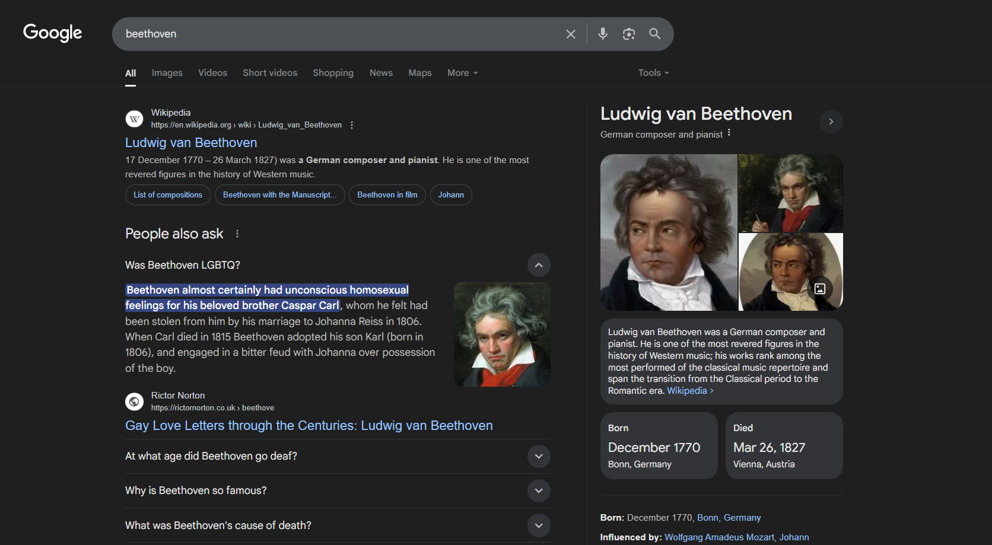Switch to the Images tab
This screenshot has height=545, width=992.
click(167, 73)
